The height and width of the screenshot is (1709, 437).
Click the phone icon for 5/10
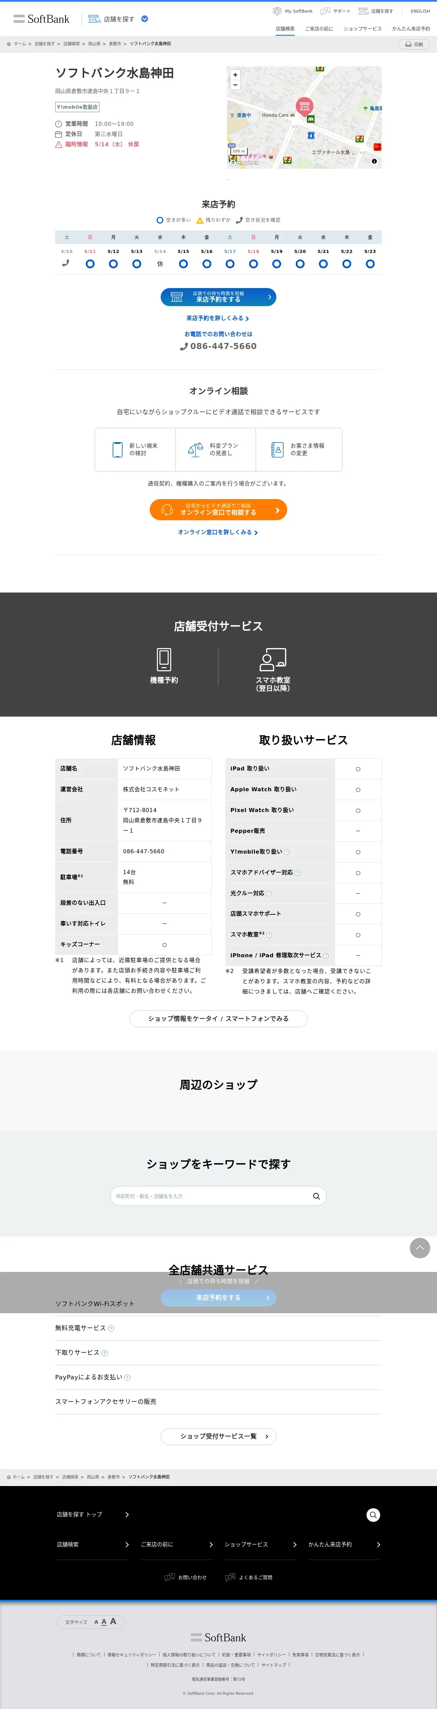[x=66, y=263]
